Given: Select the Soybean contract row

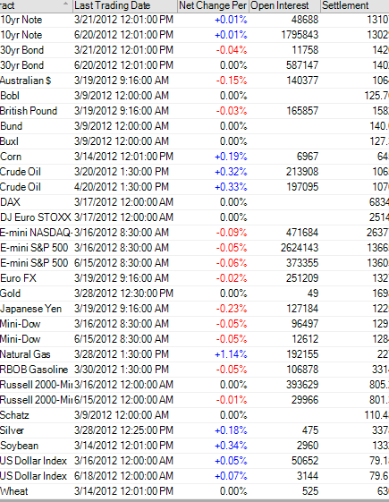Looking at the screenshot, I should point(195,446).
